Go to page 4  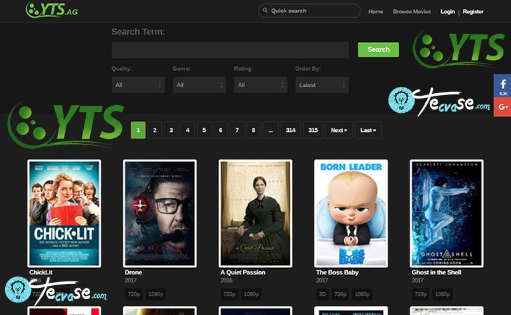pyautogui.click(x=188, y=130)
